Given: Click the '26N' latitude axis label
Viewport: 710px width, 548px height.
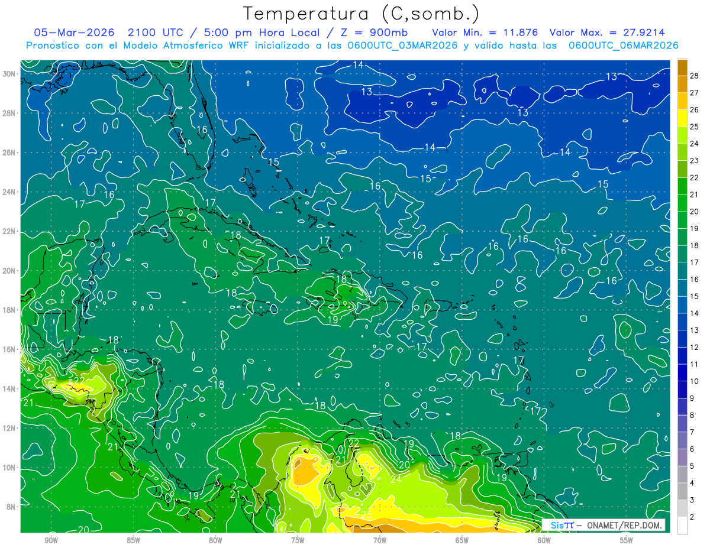Looking at the screenshot, I should [8, 153].
